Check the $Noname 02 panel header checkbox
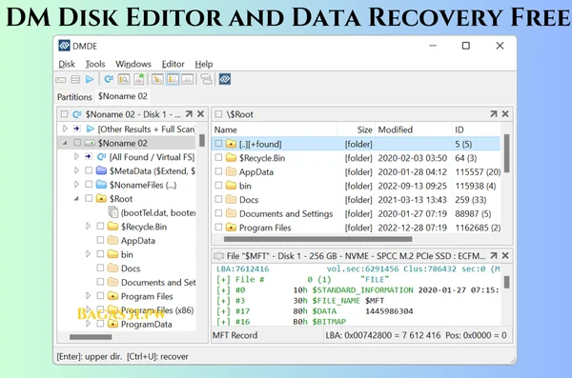This screenshot has height=378, width=572. [64, 114]
